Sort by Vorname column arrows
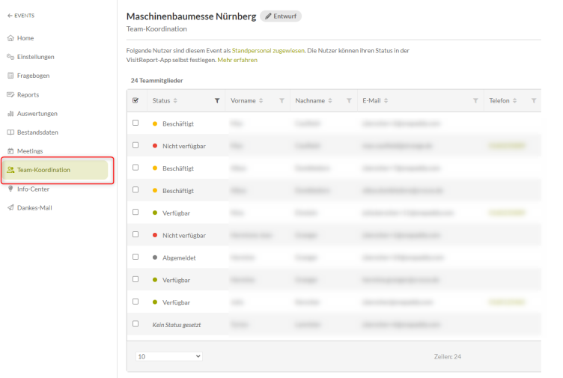The image size is (563, 378). pos(261,100)
